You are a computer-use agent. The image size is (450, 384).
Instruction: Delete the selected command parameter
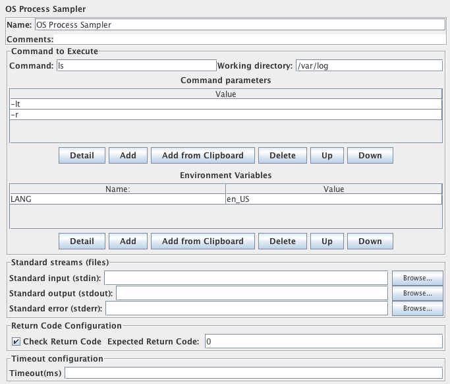pos(282,156)
